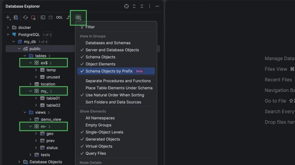Collapse the PostgreSQL data source node

click(x=8, y=35)
